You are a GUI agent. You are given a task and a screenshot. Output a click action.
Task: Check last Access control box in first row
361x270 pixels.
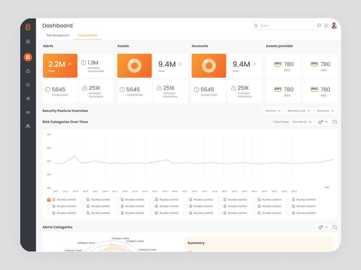(x=288, y=200)
